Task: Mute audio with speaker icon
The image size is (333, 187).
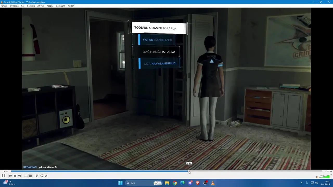Action: (317, 177)
